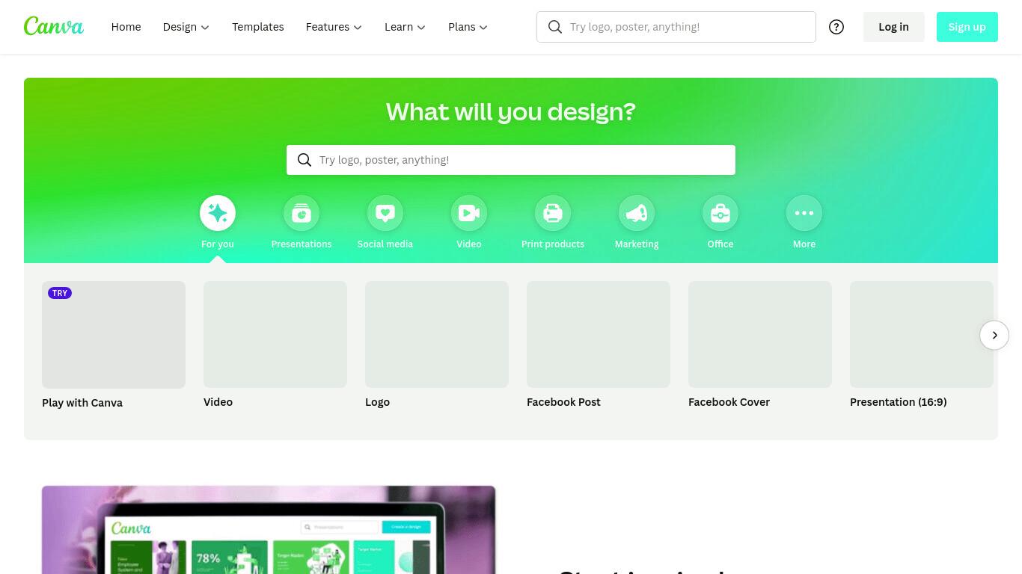Select the Marketing megaphone icon

pyautogui.click(x=637, y=214)
